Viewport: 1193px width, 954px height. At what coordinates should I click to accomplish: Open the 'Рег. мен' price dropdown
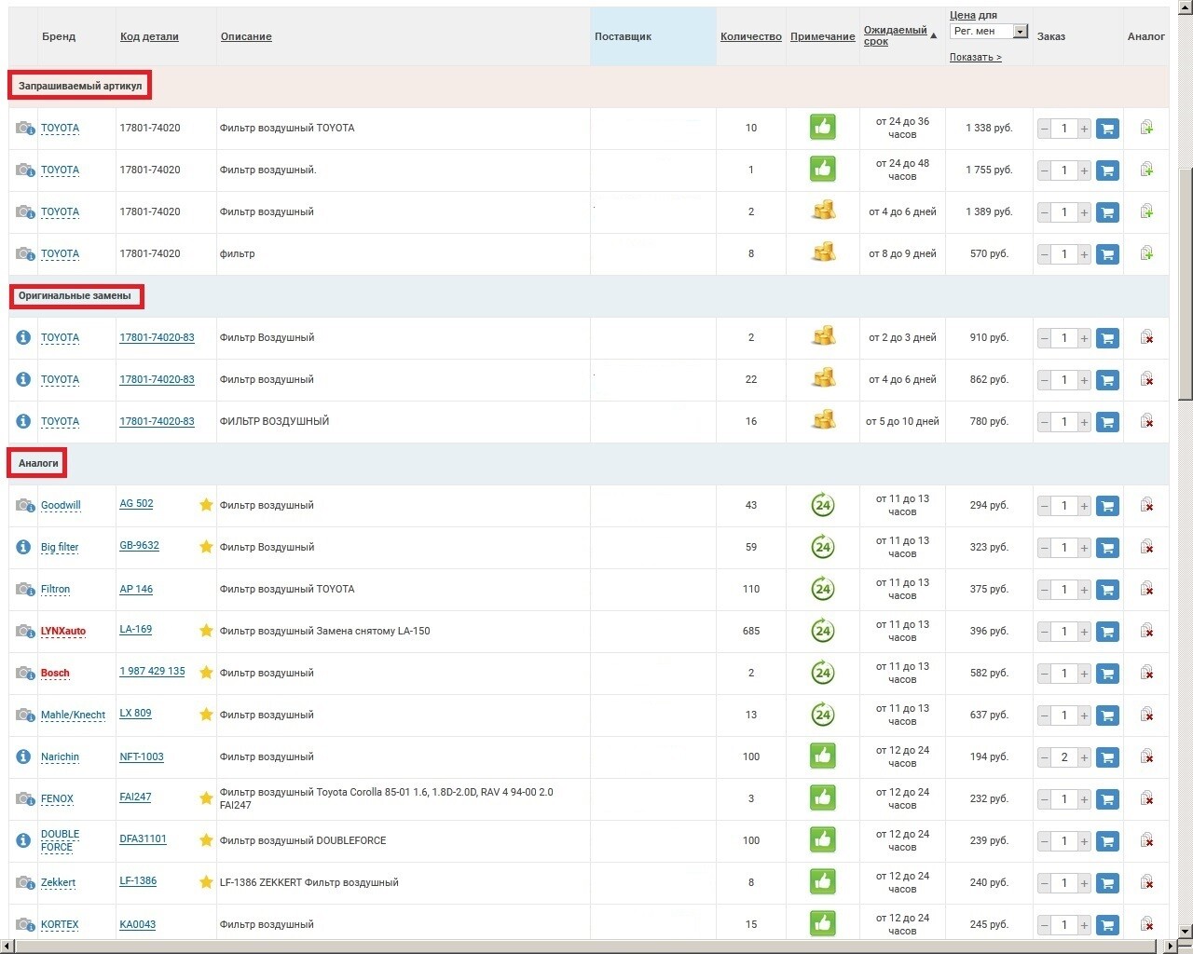click(989, 32)
